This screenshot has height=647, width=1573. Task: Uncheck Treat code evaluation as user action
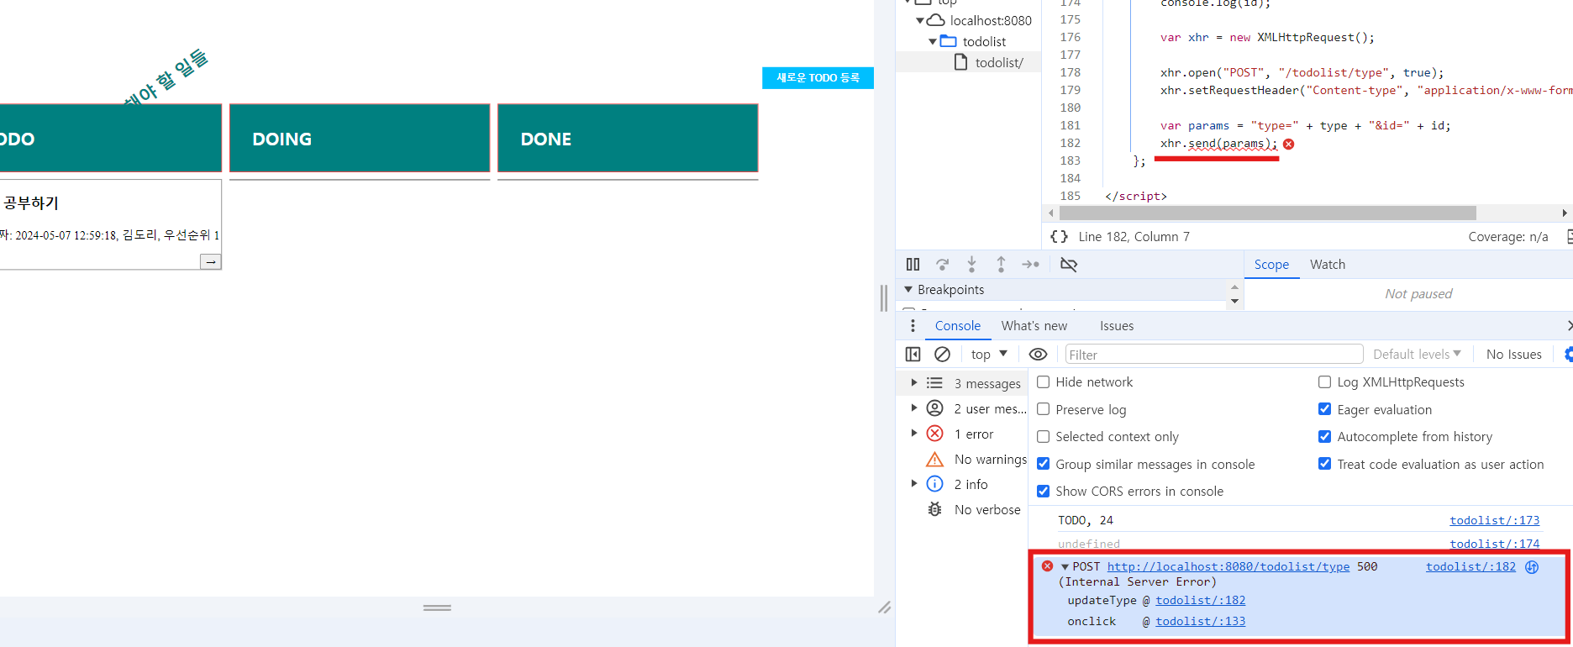pyautogui.click(x=1325, y=464)
